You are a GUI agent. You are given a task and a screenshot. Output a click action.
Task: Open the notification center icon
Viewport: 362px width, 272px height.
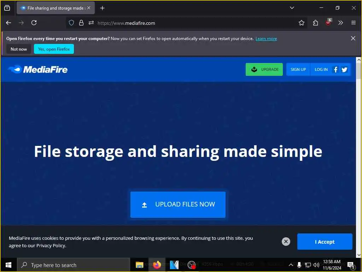[351, 265]
